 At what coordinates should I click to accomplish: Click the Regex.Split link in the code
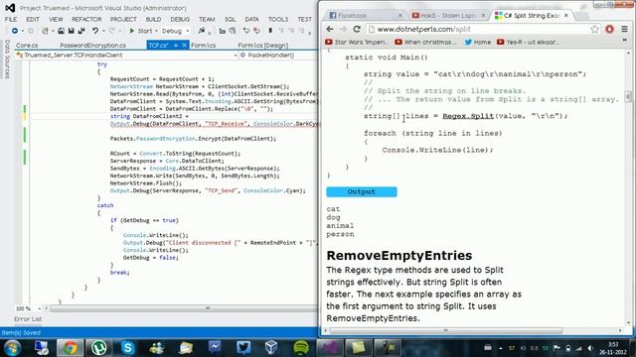point(468,116)
